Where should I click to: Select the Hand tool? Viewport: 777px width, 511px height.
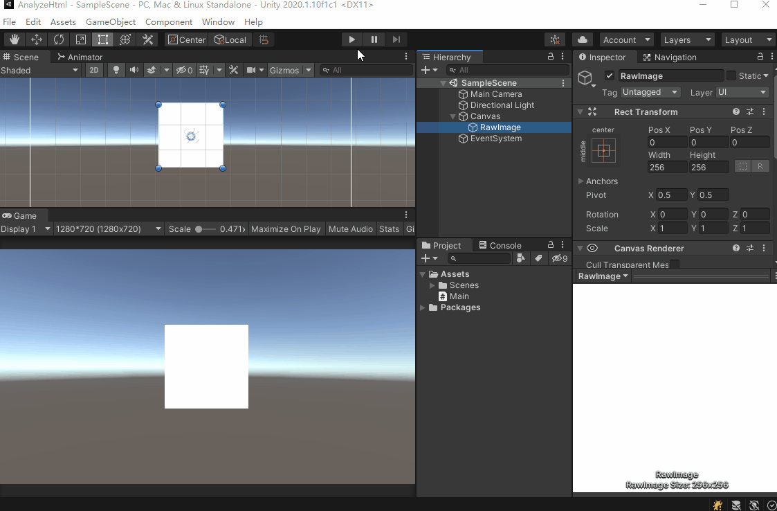click(x=15, y=39)
